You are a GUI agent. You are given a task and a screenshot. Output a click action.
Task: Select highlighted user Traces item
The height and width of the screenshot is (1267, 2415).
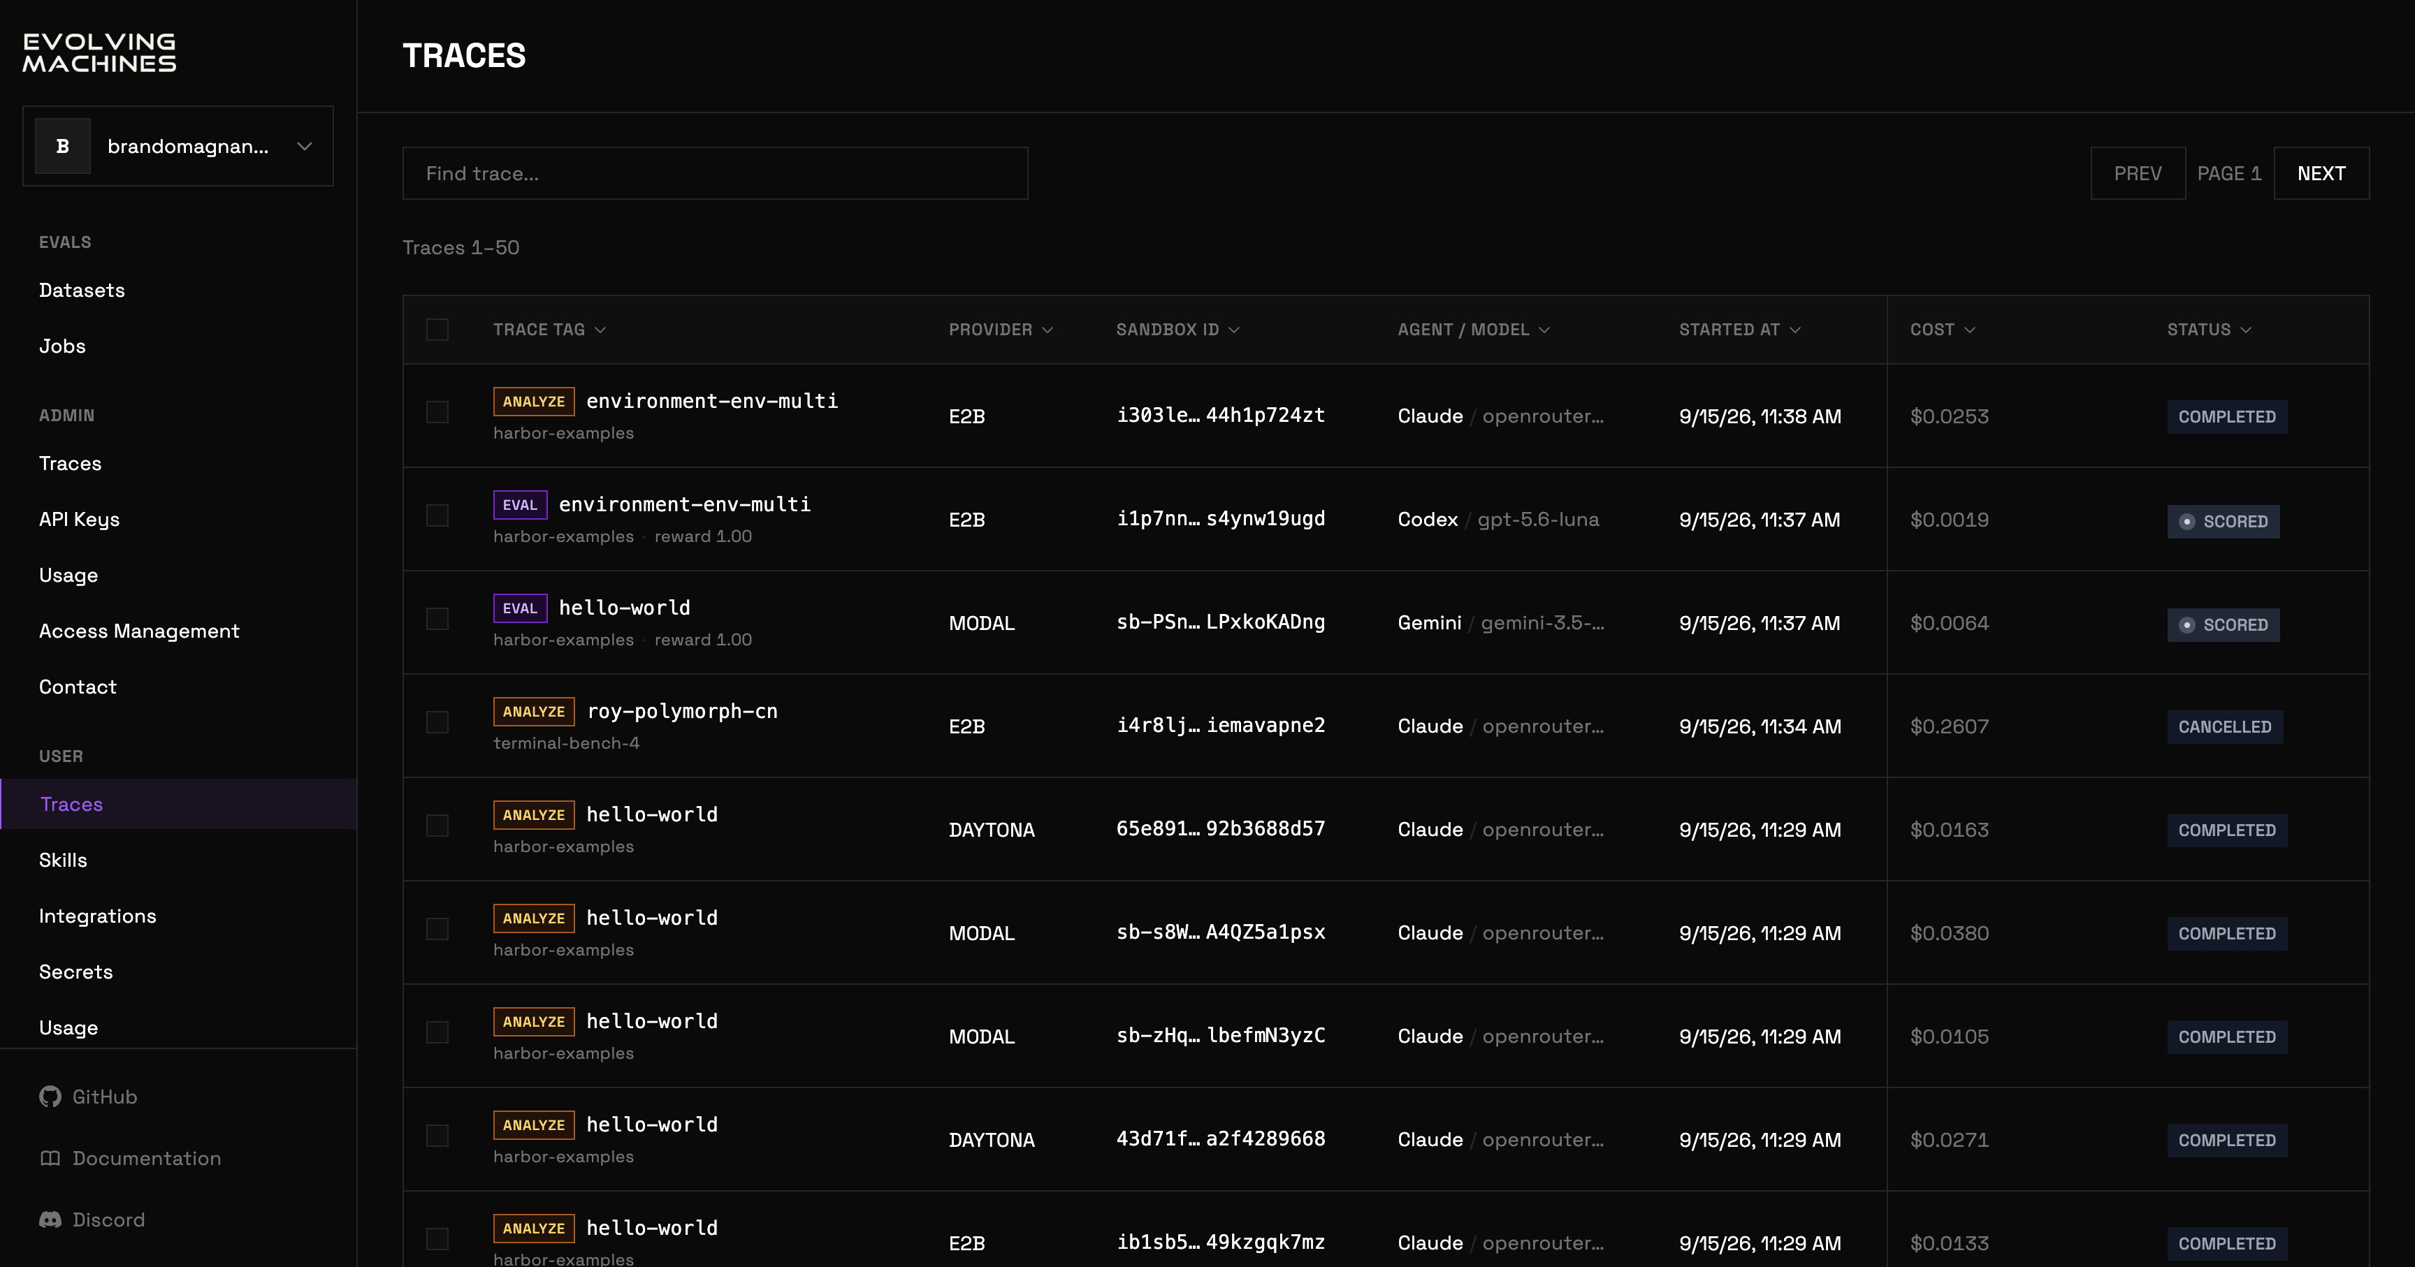(x=178, y=804)
